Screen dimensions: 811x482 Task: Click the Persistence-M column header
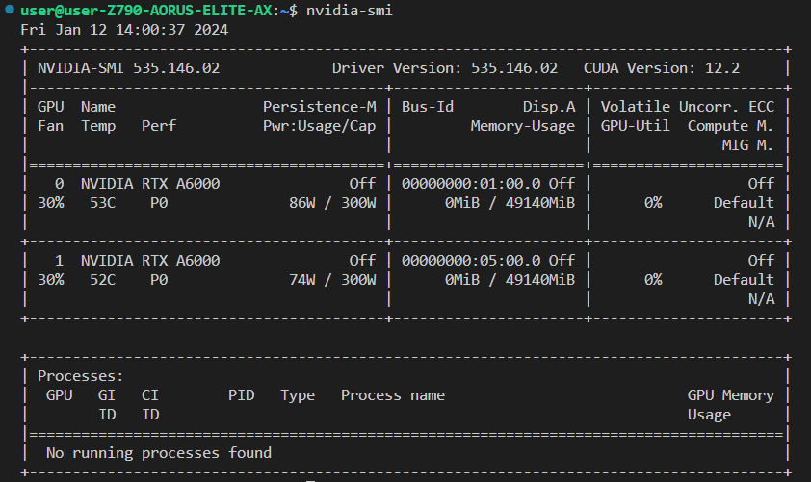click(x=319, y=107)
